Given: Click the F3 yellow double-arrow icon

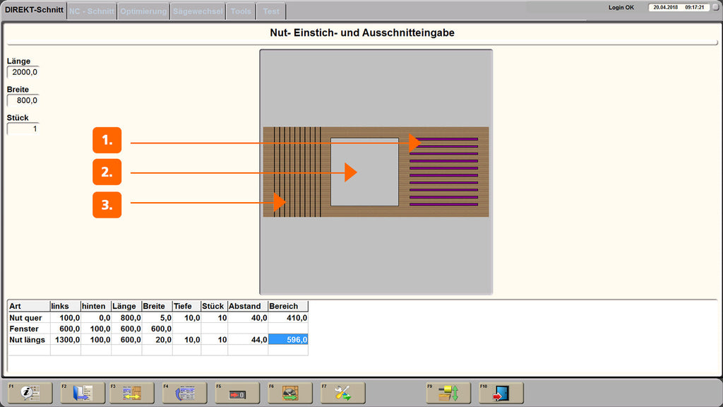Looking at the screenshot, I should (x=132, y=393).
